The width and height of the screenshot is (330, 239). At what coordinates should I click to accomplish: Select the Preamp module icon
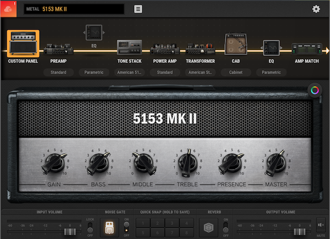point(59,49)
